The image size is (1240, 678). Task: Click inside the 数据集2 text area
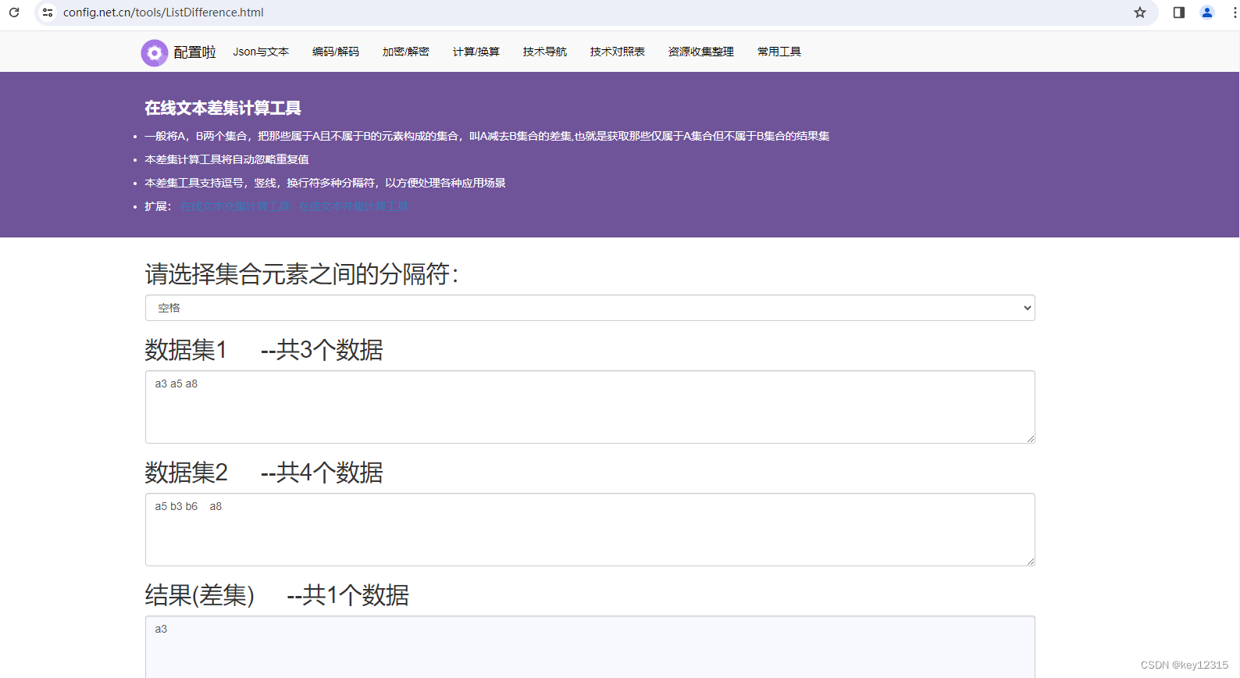(590, 530)
